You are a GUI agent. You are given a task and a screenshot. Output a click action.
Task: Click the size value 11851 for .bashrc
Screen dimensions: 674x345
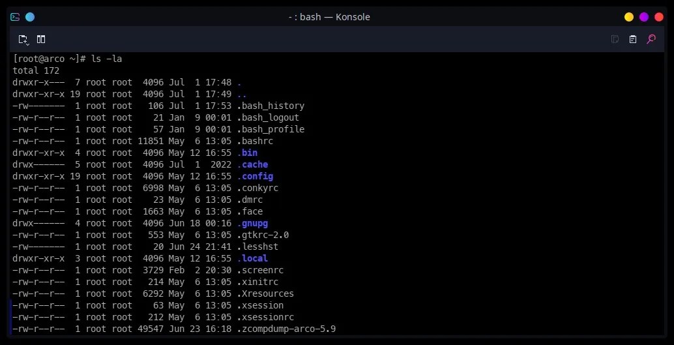click(x=151, y=141)
